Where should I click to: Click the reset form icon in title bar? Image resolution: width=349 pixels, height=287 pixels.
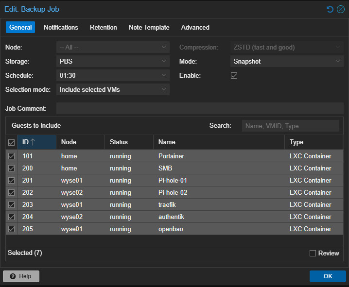point(330,9)
